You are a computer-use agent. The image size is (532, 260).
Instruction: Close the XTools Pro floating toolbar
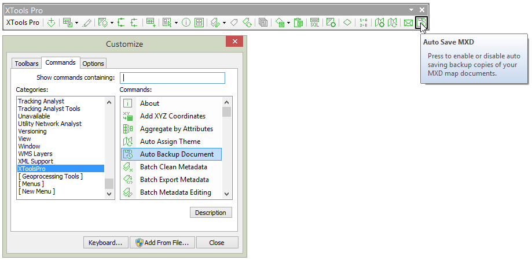[x=422, y=10]
